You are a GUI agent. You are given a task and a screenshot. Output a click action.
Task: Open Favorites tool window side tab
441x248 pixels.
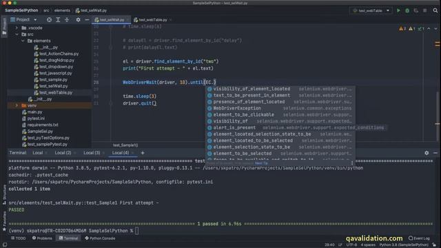coord(4,222)
